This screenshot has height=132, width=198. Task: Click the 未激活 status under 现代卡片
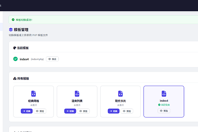coord(120,105)
